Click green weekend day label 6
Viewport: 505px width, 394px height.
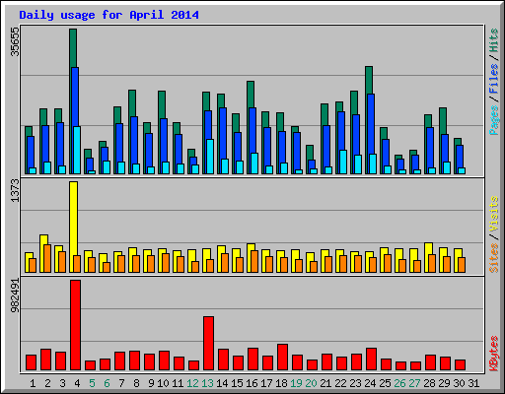(x=107, y=383)
